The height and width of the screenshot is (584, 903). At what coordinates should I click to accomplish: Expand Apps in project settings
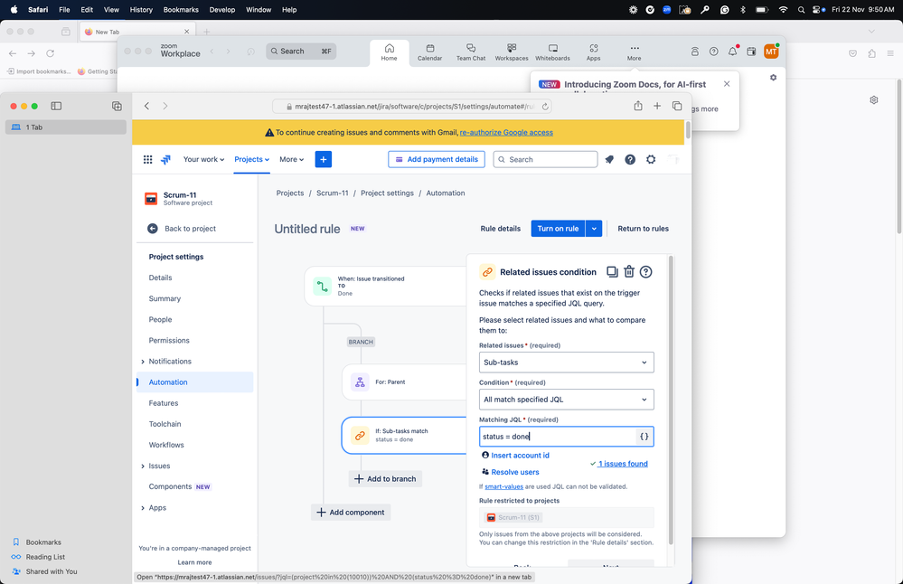(x=142, y=508)
